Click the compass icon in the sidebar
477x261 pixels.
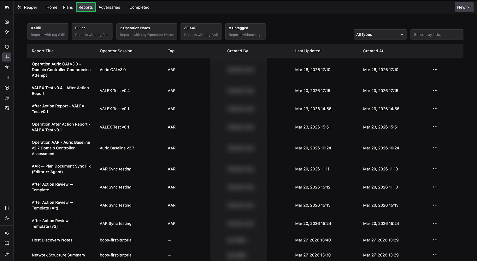(x=7, y=88)
